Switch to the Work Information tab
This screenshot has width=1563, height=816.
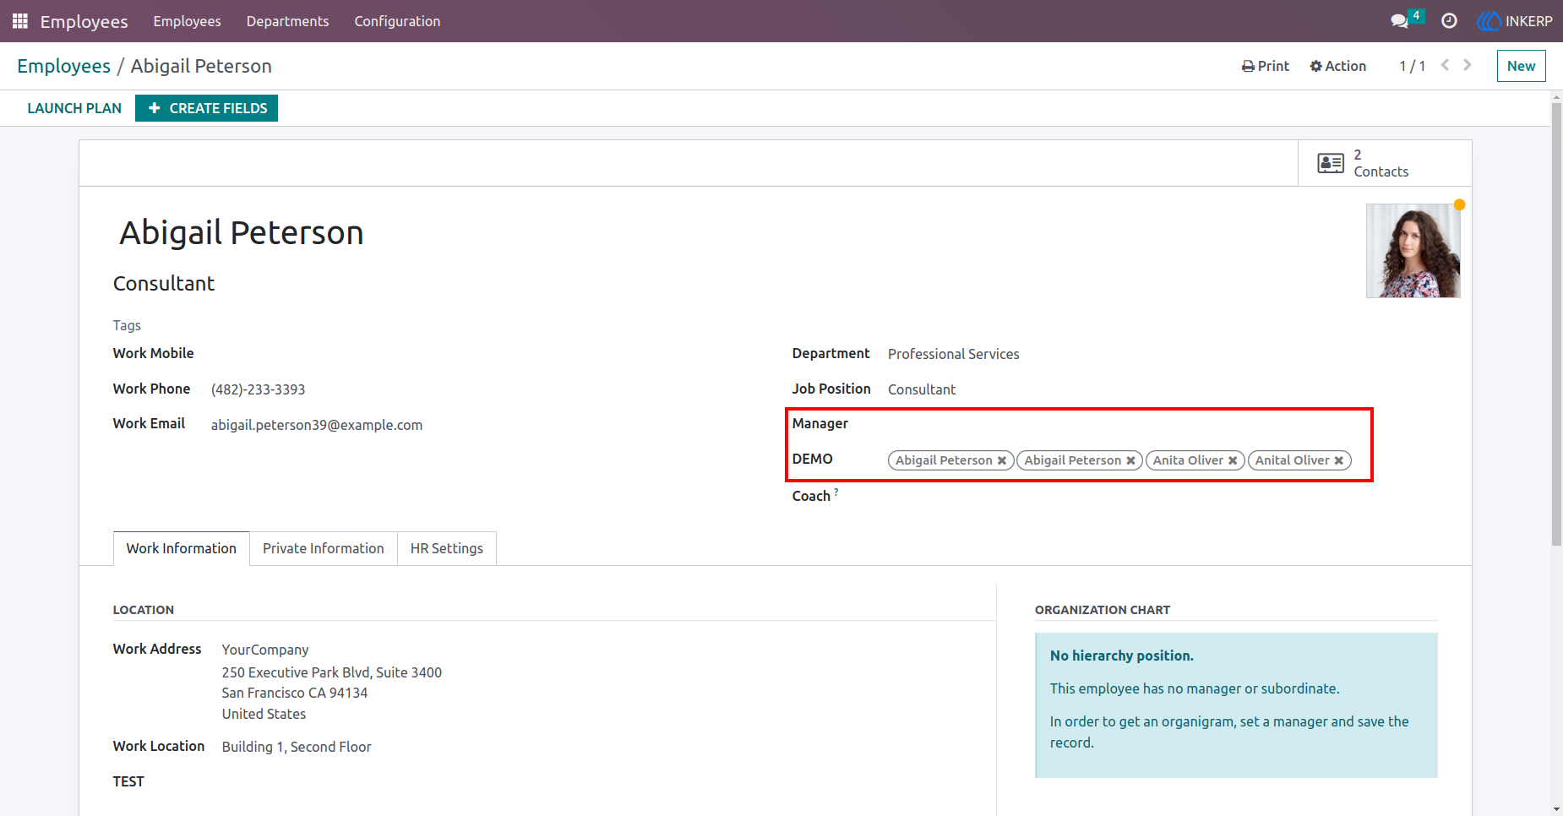[182, 548]
